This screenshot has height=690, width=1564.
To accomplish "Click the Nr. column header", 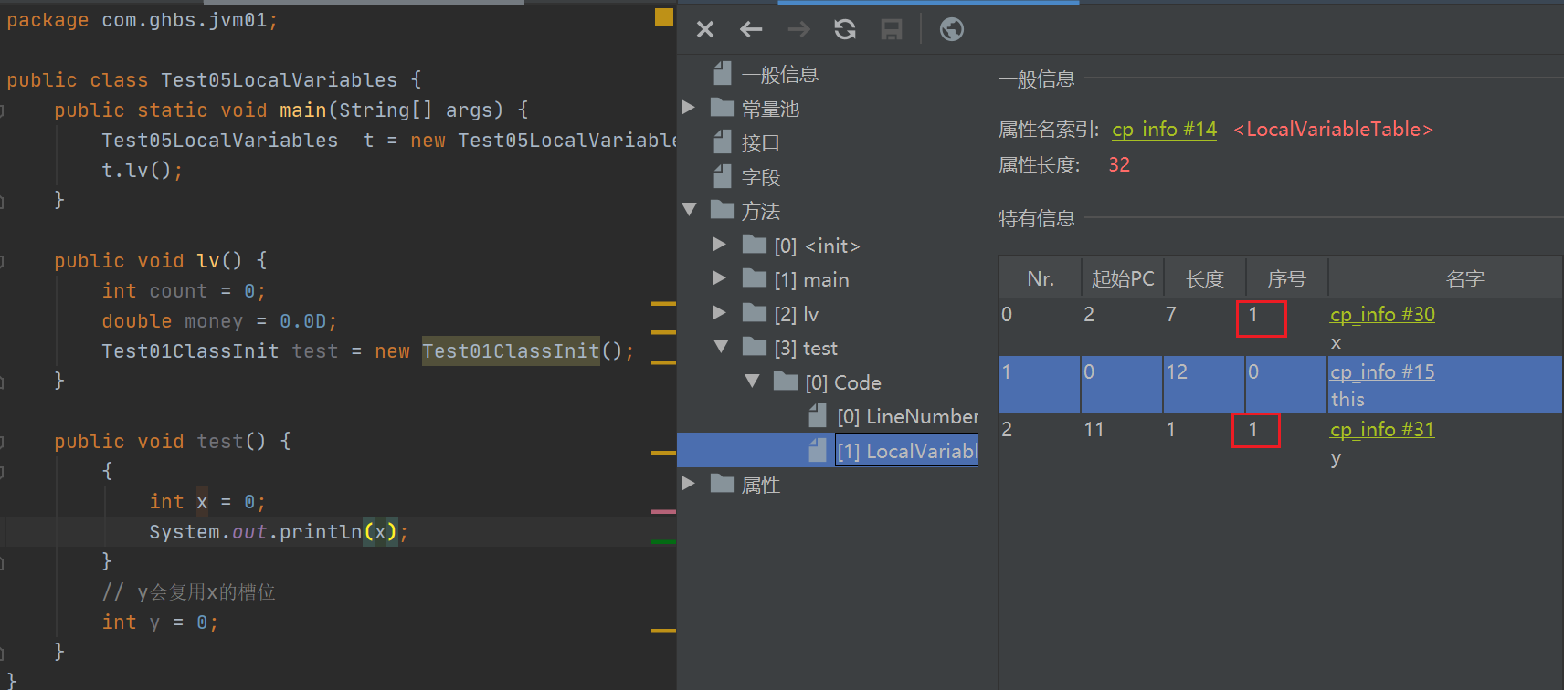I will 1041,278.
